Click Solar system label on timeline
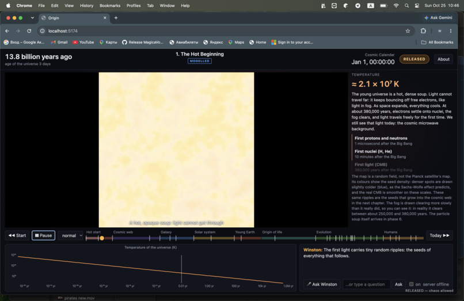464x301 pixels. 205,232
